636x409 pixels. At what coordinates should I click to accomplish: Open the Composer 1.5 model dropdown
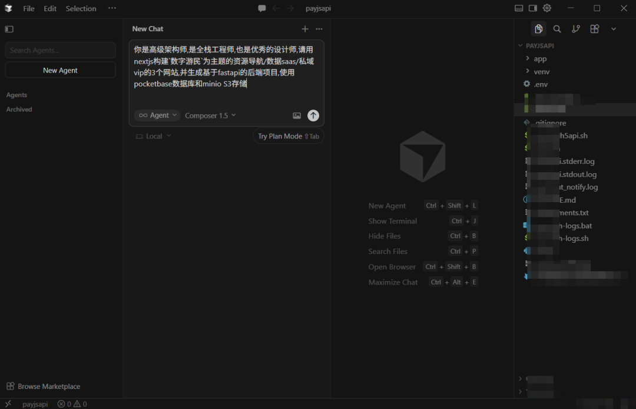(210, 116)
